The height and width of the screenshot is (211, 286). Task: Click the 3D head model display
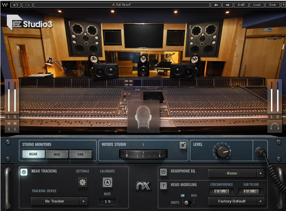pos(143,117)
